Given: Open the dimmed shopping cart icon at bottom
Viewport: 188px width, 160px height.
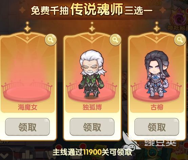Looking at the screenshot, I should coord(50,155).
